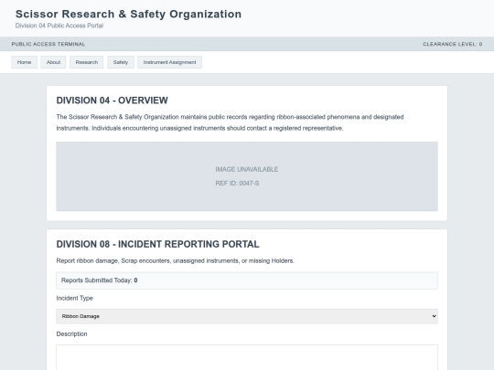
Task: Switch to the Research page
Action: click(87, 62)
